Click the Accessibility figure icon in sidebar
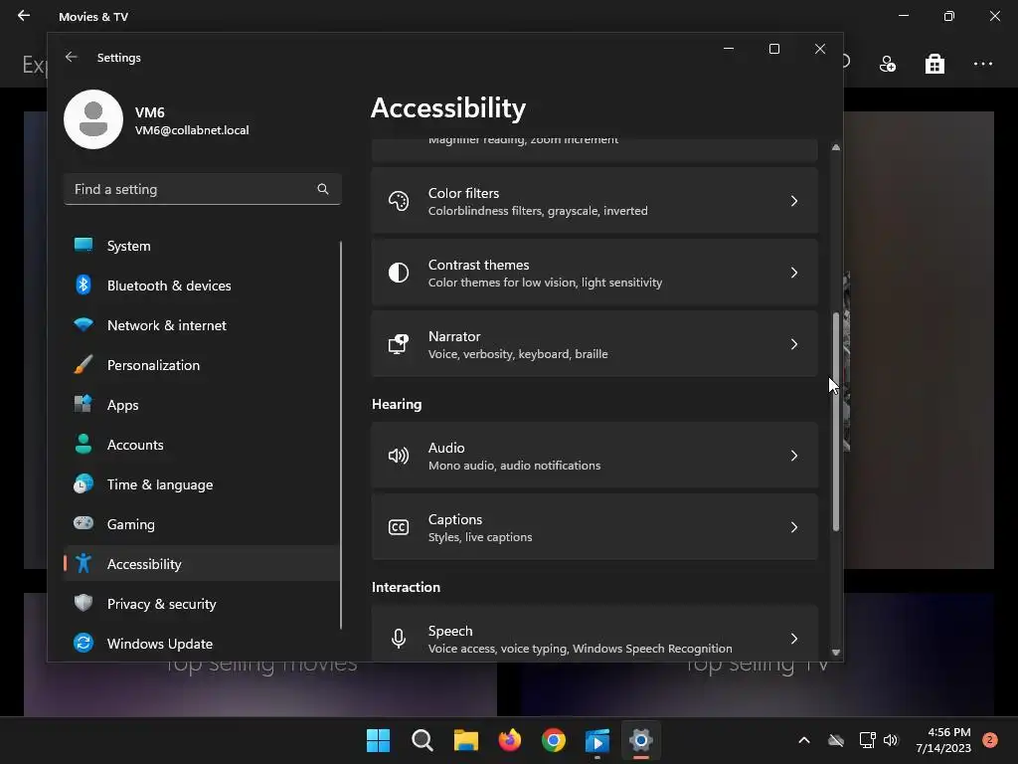The height and width of the screenshot is (764, 1018). click(84, 563)
